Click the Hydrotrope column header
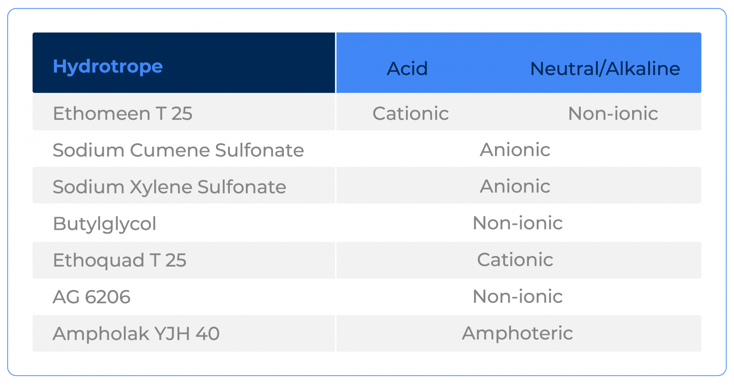The height and width of the screenshot is (385, 734). coord(108,67)
